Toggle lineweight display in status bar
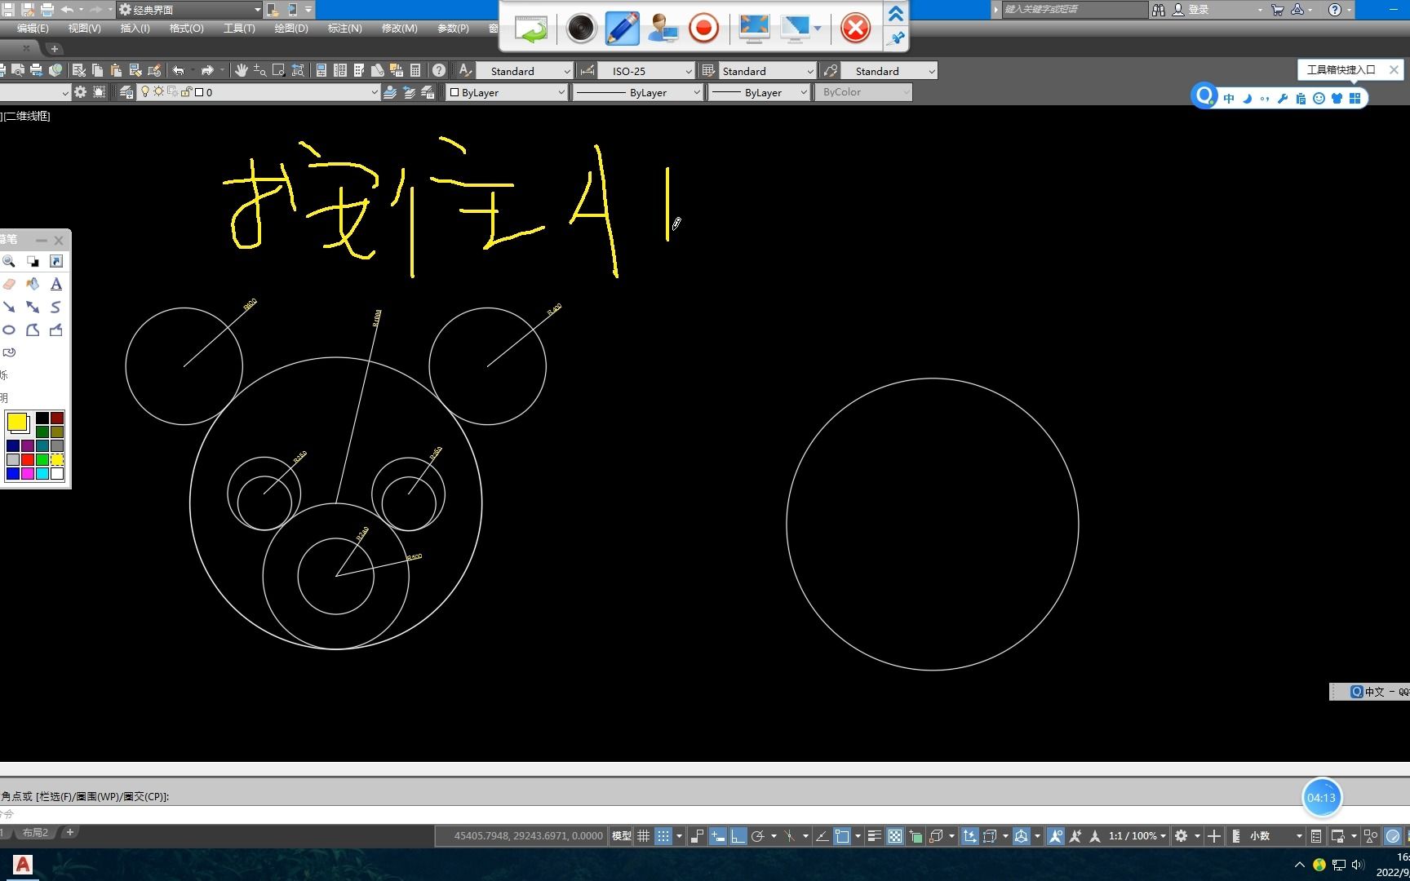 [874, 835]
